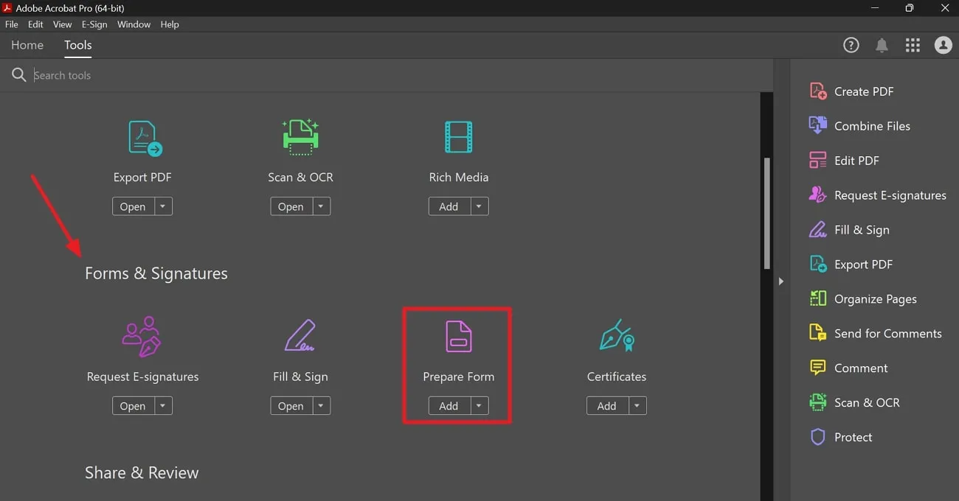Screen dimensions: 959x501
Task: Select the Protect shield icon
Action: pyautogui.click(x=854, y=436)
